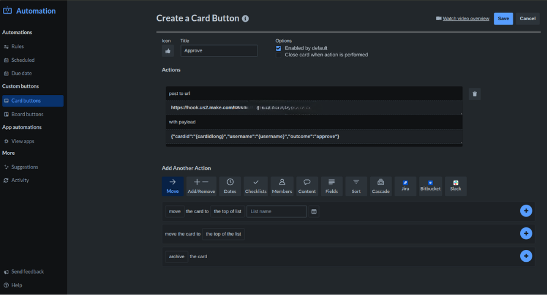Viewport: 547px width, 295px height.
Task: Click the List name input field
Action: pos(276,211)
